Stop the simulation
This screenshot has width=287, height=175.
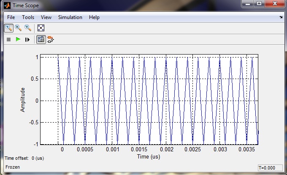[8, 39]
